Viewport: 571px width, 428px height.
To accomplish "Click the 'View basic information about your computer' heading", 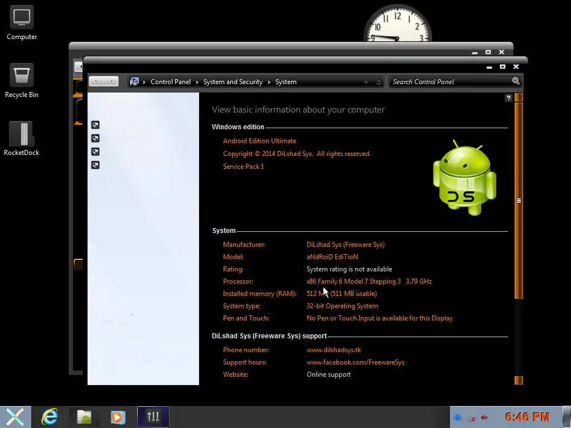I will (x=298, y=110).
